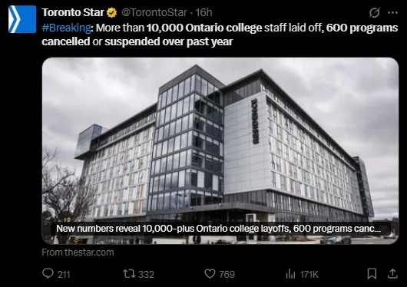Click the 332 repost count
Viewport: 407px width, 287px height.
point(147,274)
